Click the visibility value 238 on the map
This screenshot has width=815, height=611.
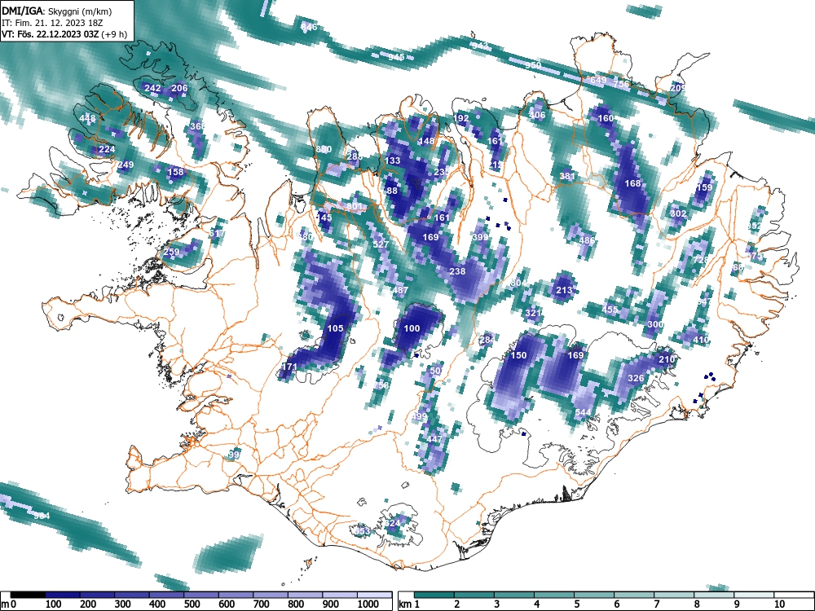[457, 271]
